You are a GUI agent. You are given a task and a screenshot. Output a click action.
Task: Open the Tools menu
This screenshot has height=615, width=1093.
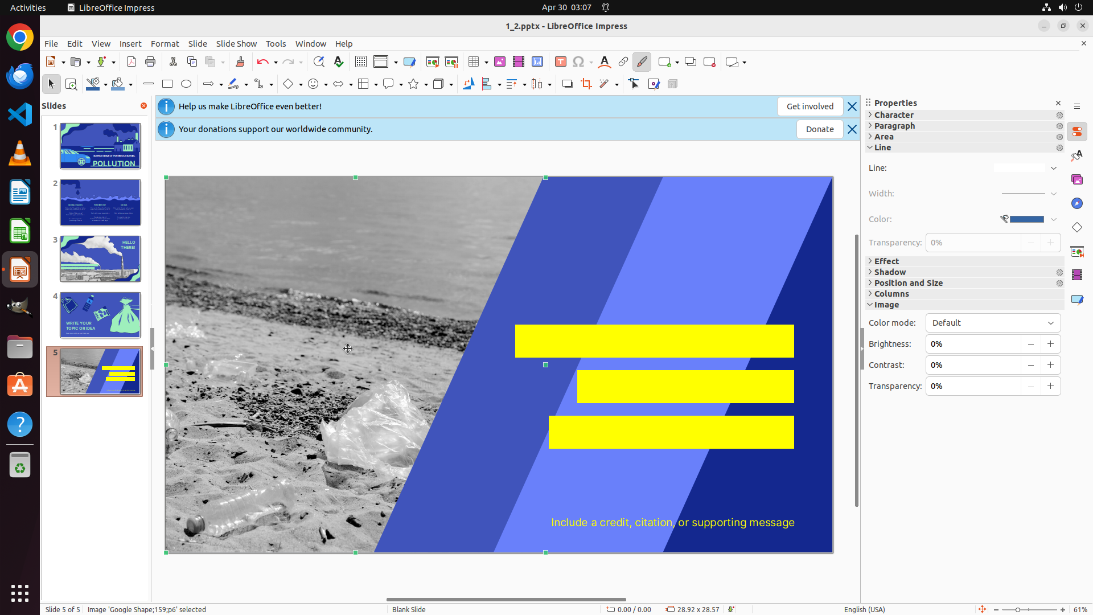click(x=276, y=44)
